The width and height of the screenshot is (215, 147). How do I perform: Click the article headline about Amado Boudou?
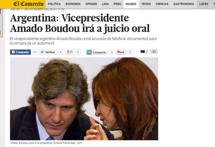(80, 23)
